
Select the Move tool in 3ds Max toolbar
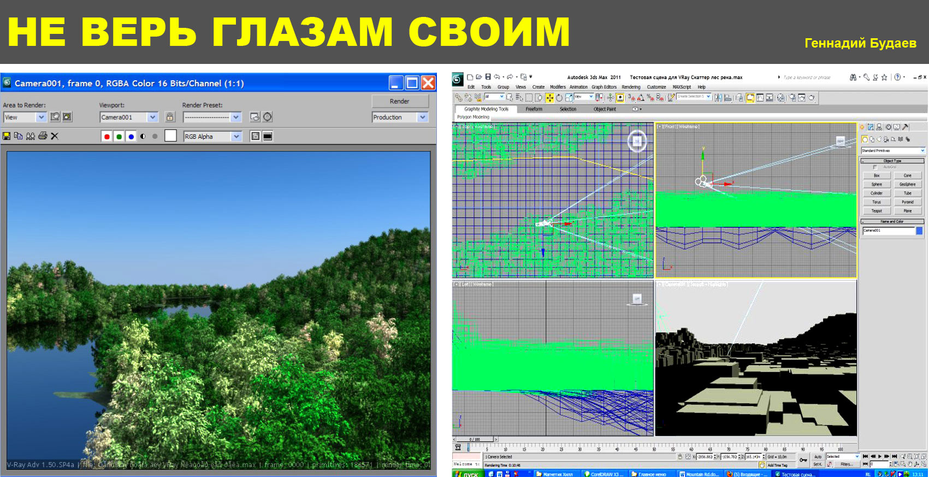[x=549, y=98]
